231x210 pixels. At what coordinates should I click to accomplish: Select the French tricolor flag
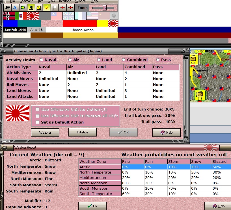click(80, 16)
